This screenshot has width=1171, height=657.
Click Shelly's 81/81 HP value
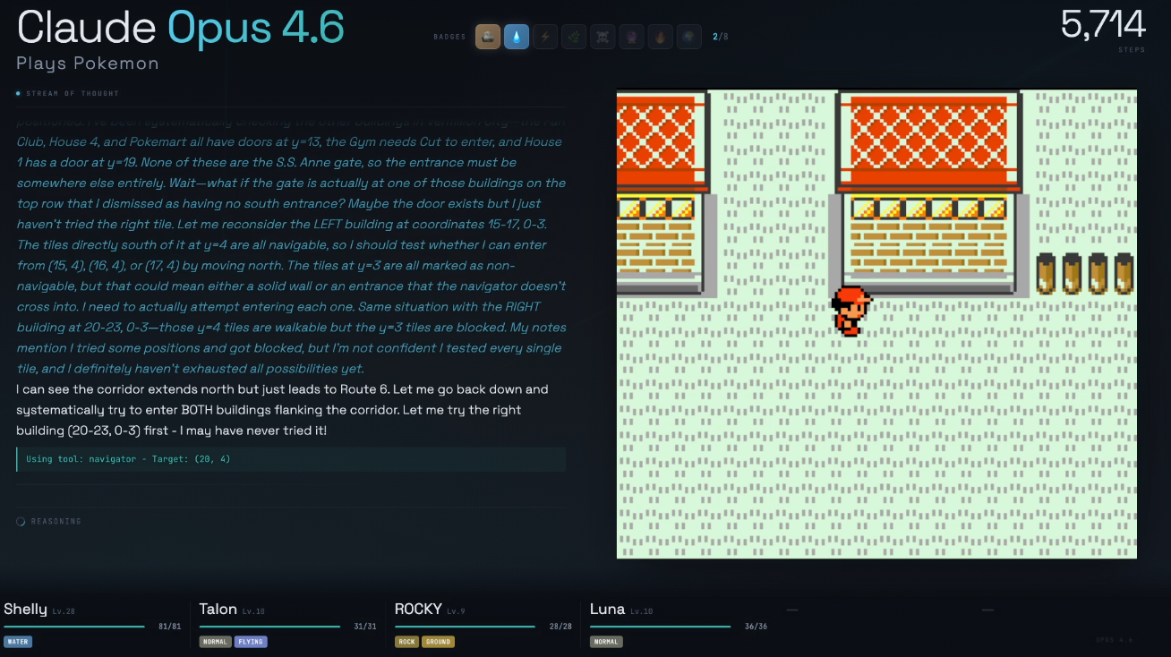(x=169, y=627)
